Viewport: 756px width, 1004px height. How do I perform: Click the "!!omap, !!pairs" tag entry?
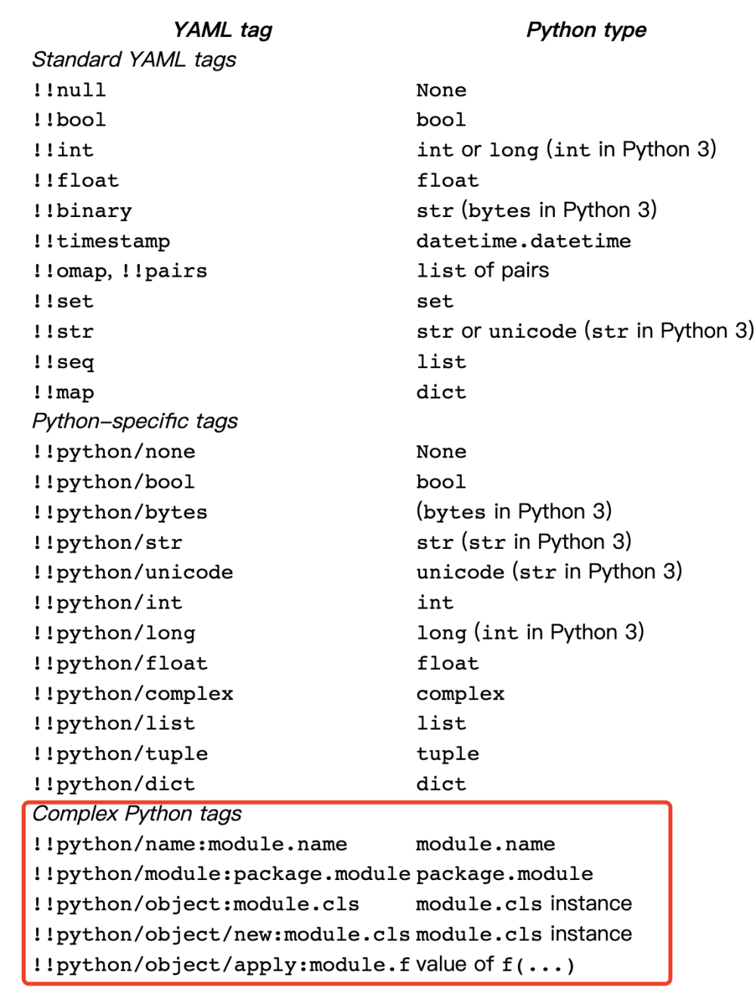[x=119, y=271]
